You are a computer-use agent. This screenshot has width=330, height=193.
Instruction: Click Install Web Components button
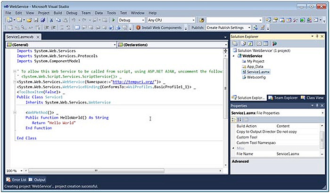(159, 28)
